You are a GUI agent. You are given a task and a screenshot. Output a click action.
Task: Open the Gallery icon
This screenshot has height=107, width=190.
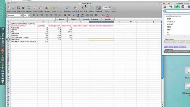point(91,8)
